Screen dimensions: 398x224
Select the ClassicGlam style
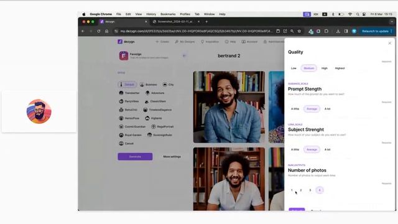(155, 101)
